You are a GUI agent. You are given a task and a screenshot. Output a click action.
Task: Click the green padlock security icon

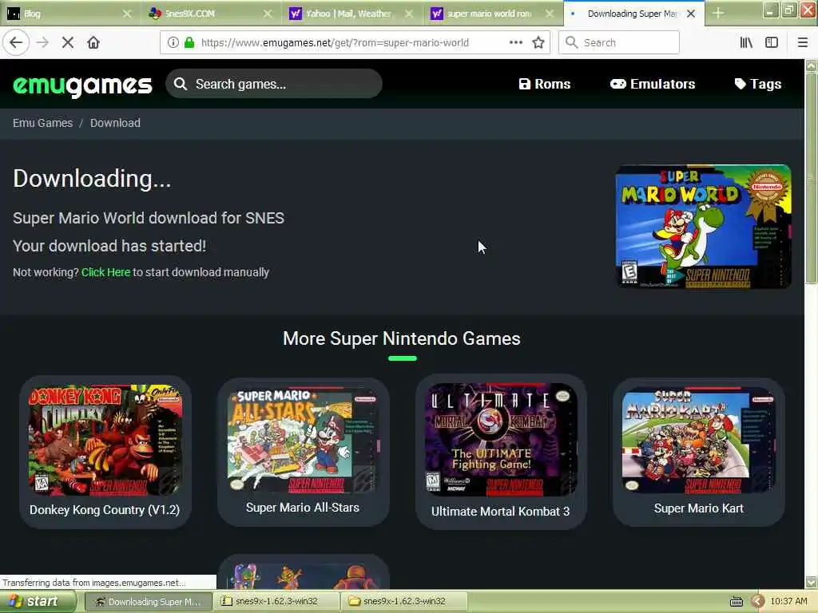click(x=189, y=42)
